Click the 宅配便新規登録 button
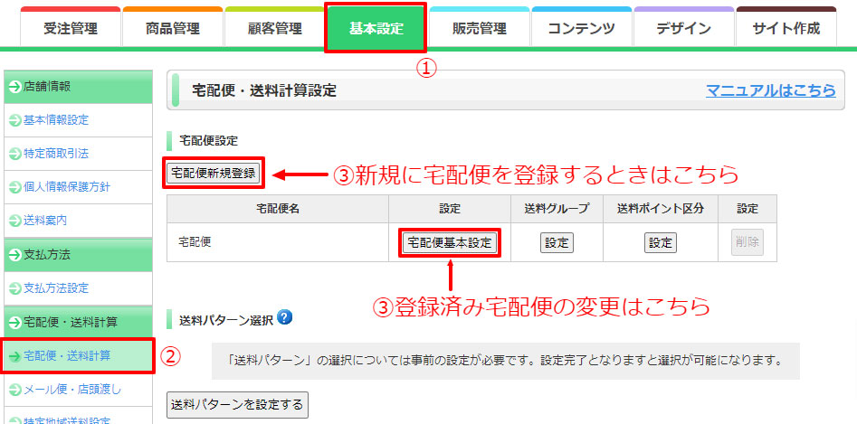The width and height of the screenshot is (857, 424). coord(214,174)
